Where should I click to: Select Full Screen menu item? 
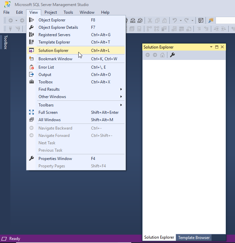(x=76, y=112)
